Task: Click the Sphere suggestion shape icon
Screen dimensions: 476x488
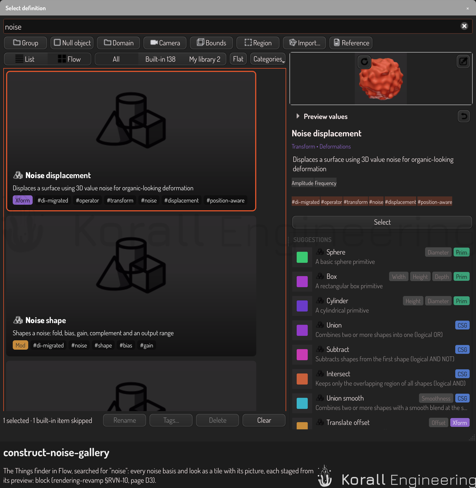Action: click(x=320, y=252)
